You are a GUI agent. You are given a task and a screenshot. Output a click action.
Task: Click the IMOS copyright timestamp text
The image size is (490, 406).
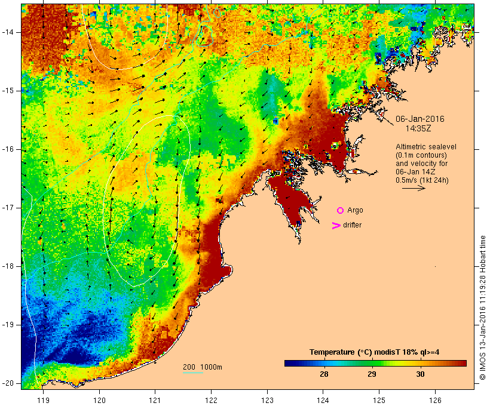click(x=482, y=308)
